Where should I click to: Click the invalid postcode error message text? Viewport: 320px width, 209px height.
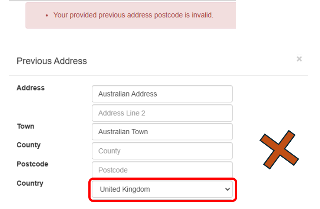133,15
